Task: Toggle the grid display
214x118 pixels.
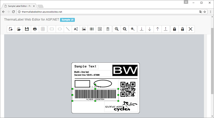Action: (x=43, y=29)
